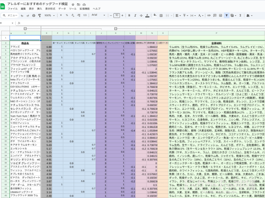The height and width of the screenshot is (198, 265).
Task: Open the 挿入 menu
Action: (x=40, y=9)
